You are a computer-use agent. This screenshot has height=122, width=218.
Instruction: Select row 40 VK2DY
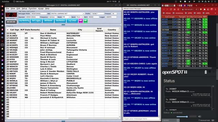click(63, 93)
